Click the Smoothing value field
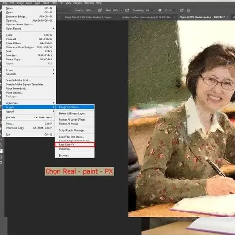The height and width of the screenshot is (235, 235). point(148,10)
